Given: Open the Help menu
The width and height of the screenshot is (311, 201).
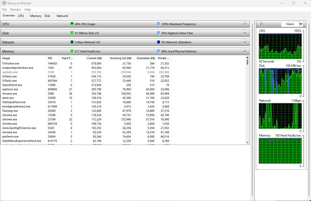Looking at the screenshot, I should (28, 10).
